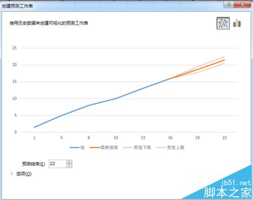Click the 趋势预测 legend entry
The image size is (253, 200).
pos(104,147)
